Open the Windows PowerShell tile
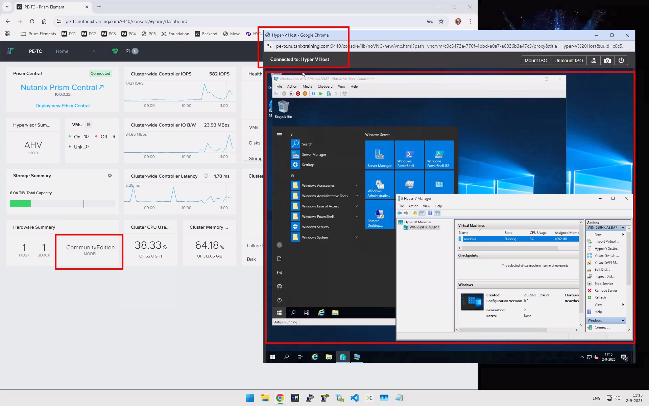 coord(409,155)
